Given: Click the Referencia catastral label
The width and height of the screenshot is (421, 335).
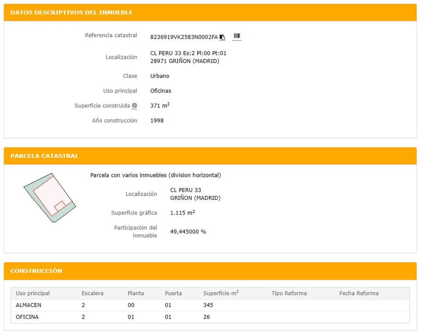Looking at the screenshot, I should coord(111,35).
